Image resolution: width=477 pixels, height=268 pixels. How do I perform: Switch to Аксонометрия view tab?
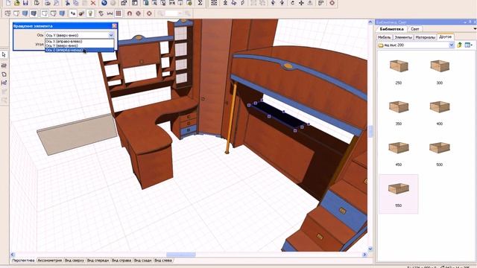(x=50, y=261)
